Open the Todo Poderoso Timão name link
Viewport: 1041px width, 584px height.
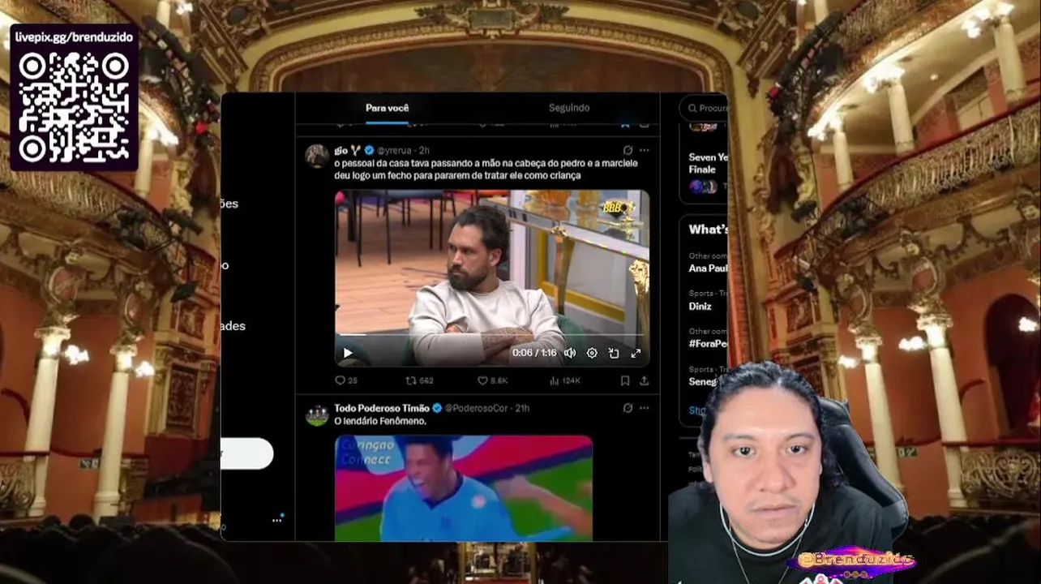tap(382, 408)
